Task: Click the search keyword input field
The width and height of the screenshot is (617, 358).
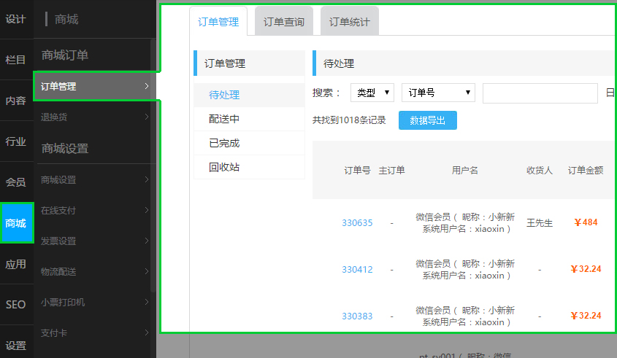Action: click(x=540, y=93)
